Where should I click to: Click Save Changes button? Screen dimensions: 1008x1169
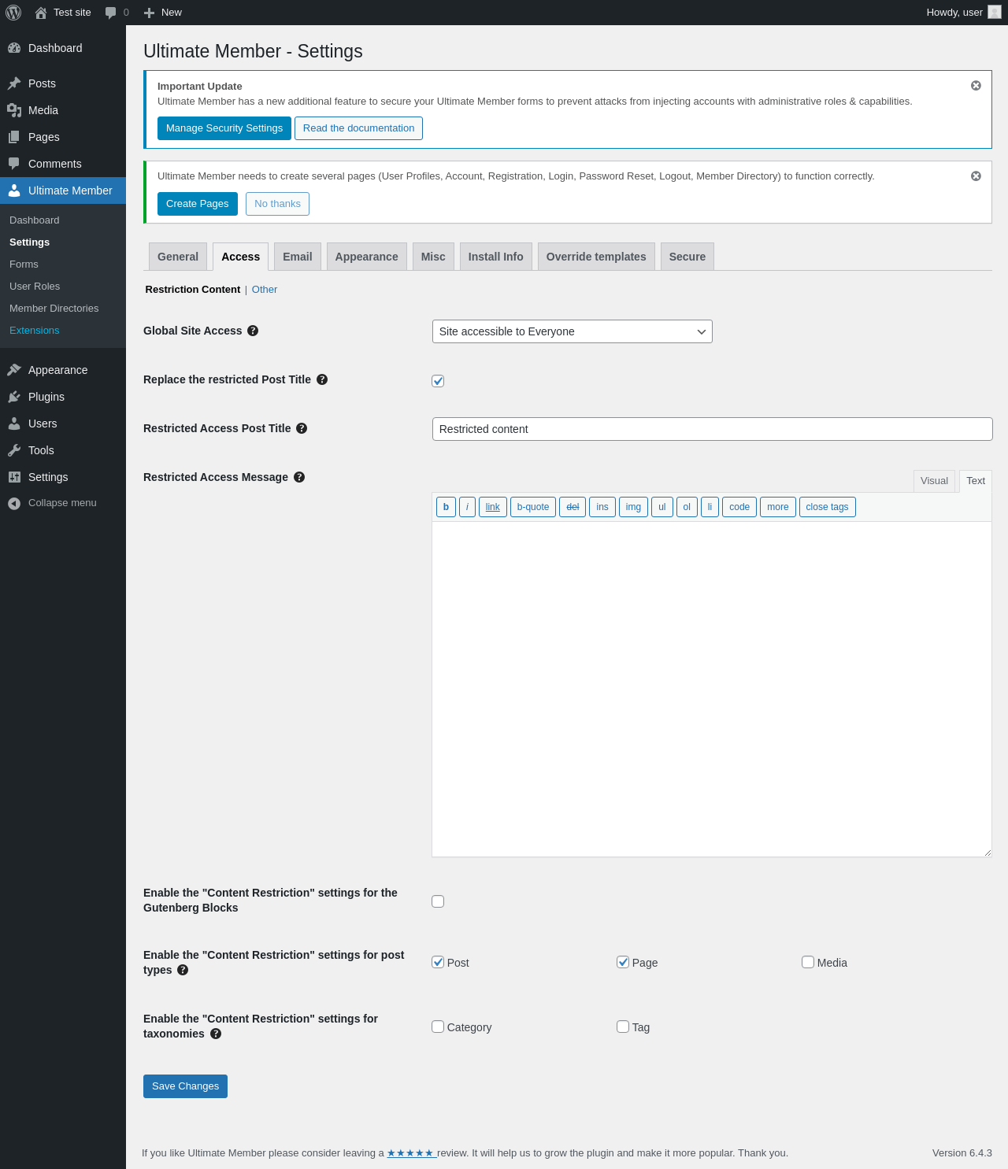[x=185, y=1086]
